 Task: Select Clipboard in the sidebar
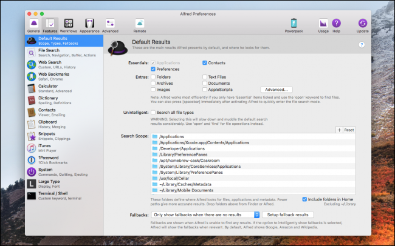click(64, 124)
